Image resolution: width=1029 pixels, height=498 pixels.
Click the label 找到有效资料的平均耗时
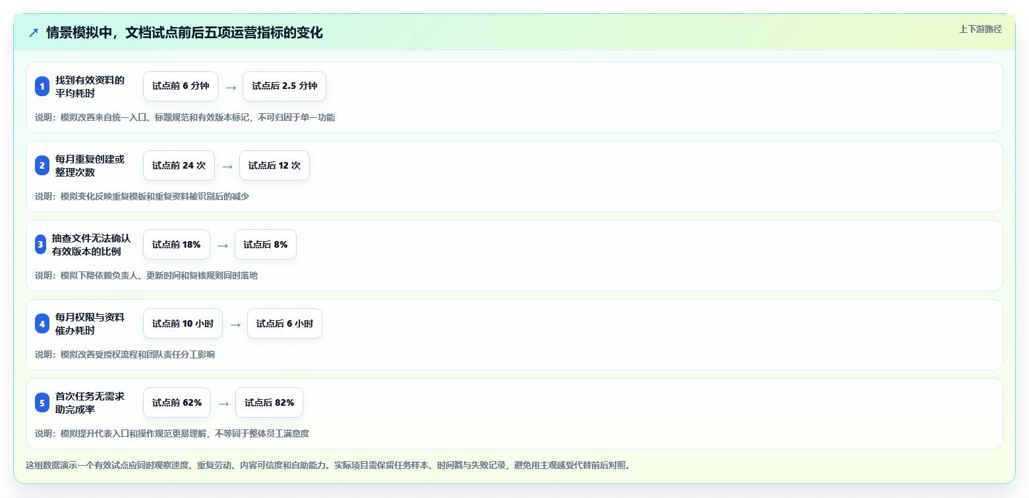tap(90, 86)
